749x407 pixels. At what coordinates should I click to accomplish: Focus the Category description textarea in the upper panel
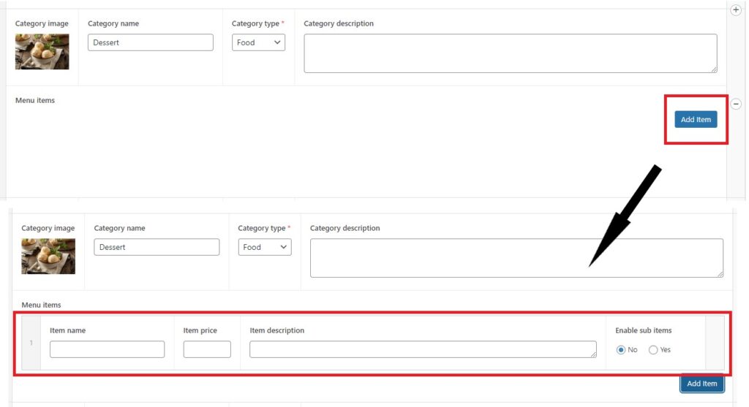point(510,53)
